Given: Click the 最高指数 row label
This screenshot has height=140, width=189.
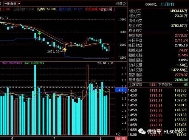Looking at the screenshot, I should (135, 75).
